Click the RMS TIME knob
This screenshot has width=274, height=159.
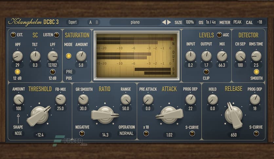tap(256, 56)
